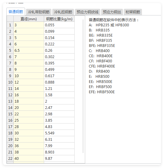
Task: Click the 'CFE: HRBF400E' legend line
Action: (x=102, y=66)
